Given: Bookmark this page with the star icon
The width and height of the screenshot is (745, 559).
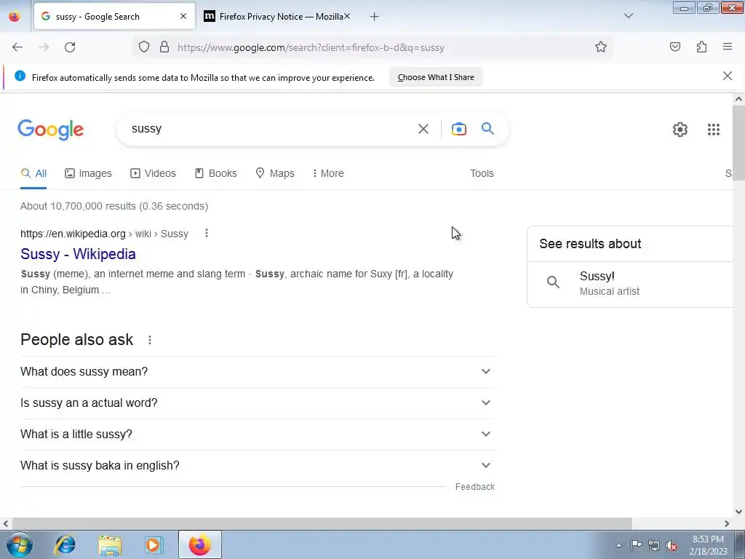Looking at the screenshot, I should pos(600,47).
